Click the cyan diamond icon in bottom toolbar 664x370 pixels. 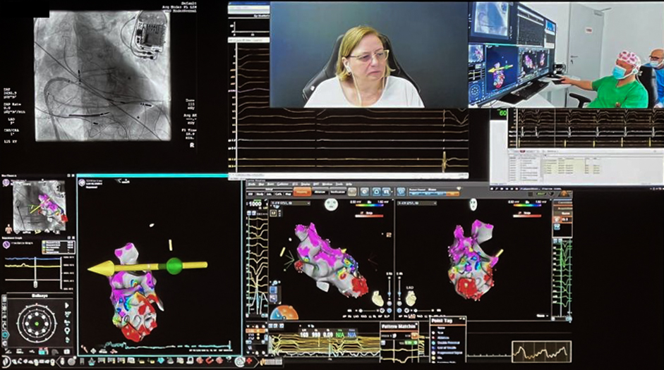click(162, 361)
